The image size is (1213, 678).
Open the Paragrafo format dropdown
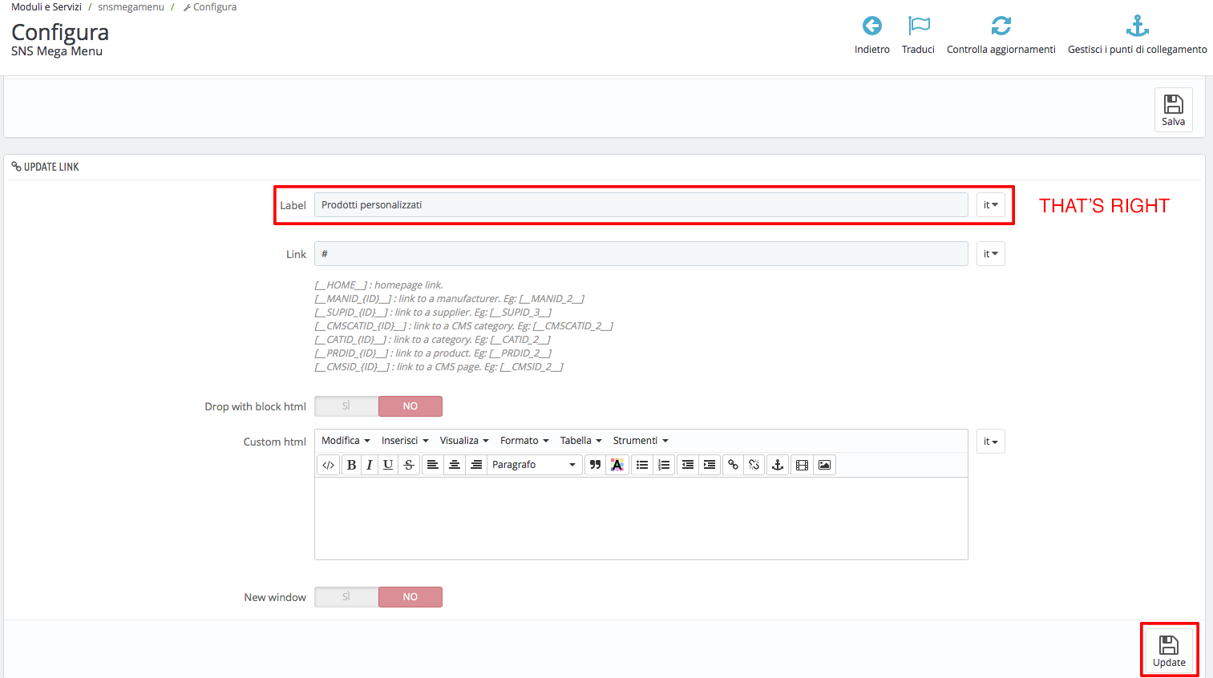(533, 465)
